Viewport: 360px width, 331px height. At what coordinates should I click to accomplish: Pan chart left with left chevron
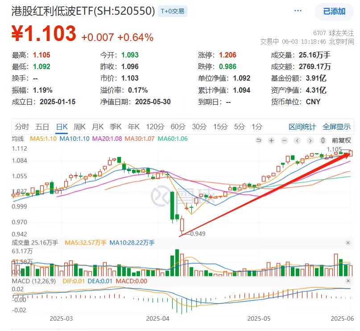click(297, 140)
